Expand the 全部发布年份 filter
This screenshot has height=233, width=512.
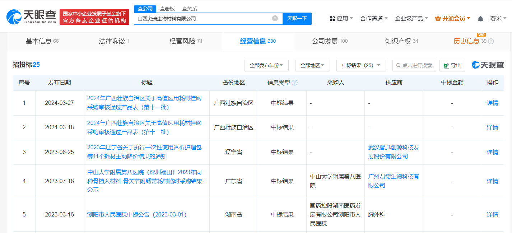[x=266, y=65]
